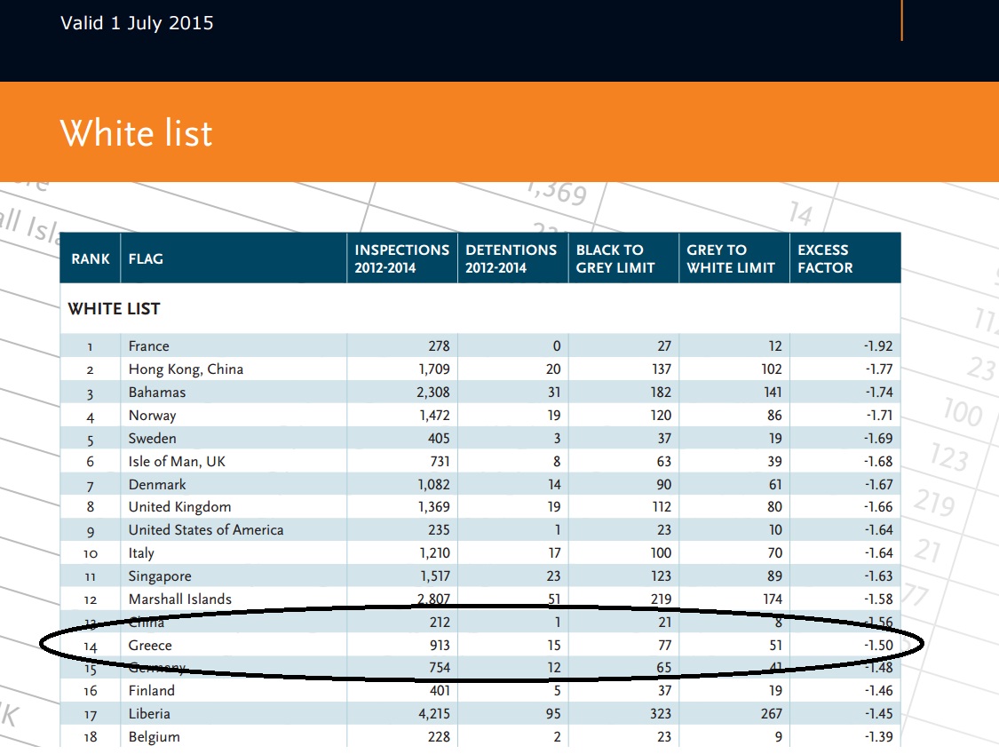Screen dimensions: 999x754
Task: Click Liberia's inspections value 4,215
Action: [x=431, y=714]
